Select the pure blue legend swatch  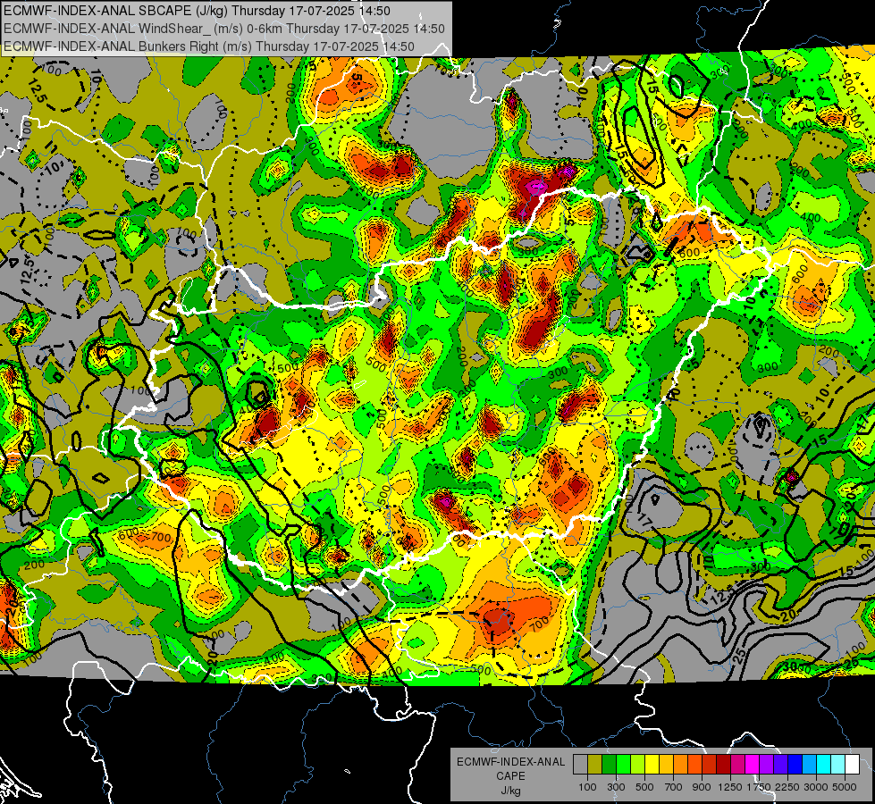pyautogui.click(x=795, y=765)
